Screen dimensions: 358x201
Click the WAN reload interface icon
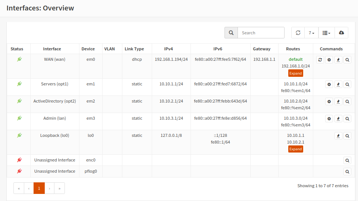click(x=320, y=60)
